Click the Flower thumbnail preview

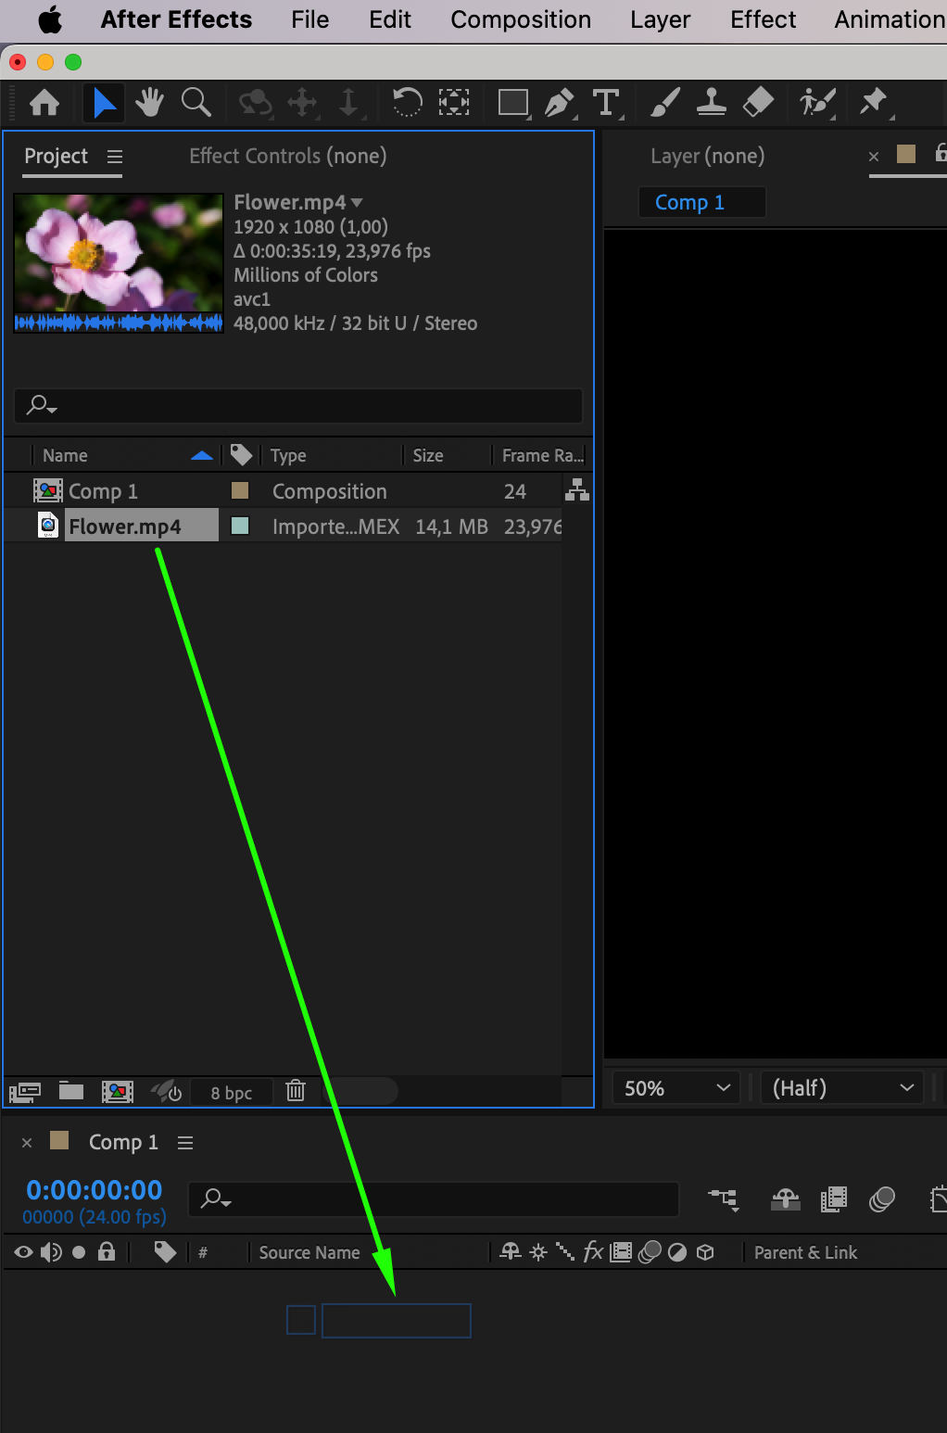click(119, 262)
